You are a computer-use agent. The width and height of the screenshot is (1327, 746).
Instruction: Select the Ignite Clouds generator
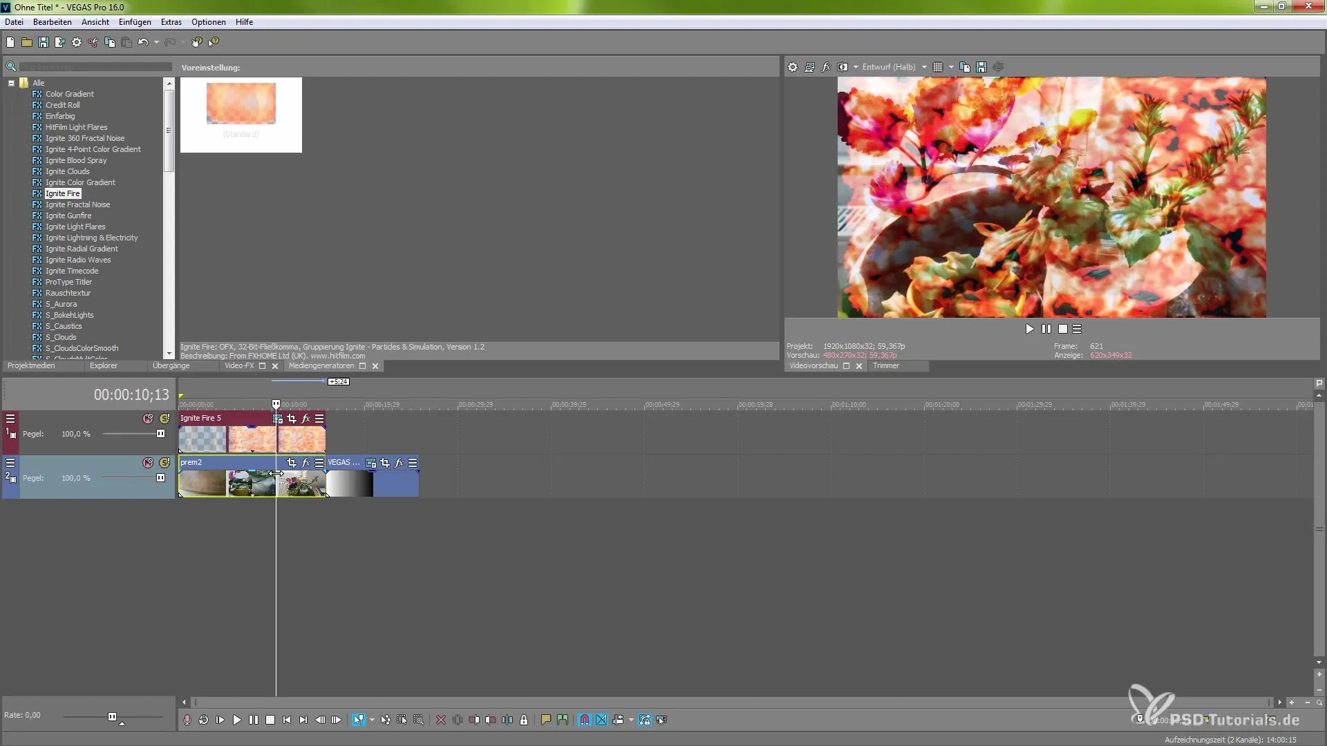pos(67,171)
